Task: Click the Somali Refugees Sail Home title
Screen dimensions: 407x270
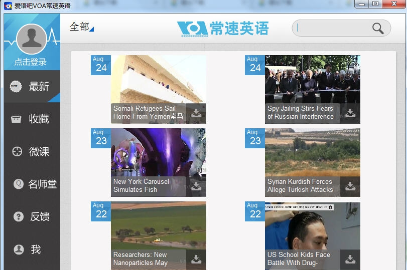Action: pyautogui.click(x=148, y=112)
